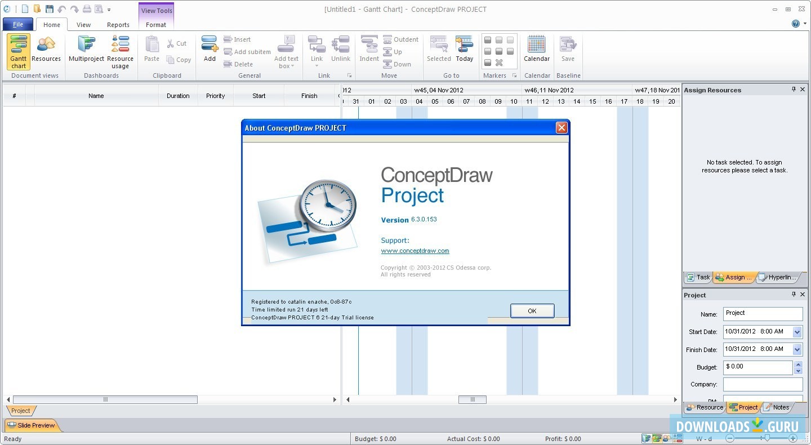
Task: Open the Resource usage dashboard
Action: click(x=120, y=51)
